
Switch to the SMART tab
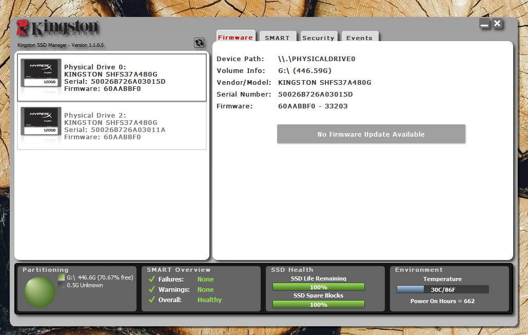pos(278,37)
